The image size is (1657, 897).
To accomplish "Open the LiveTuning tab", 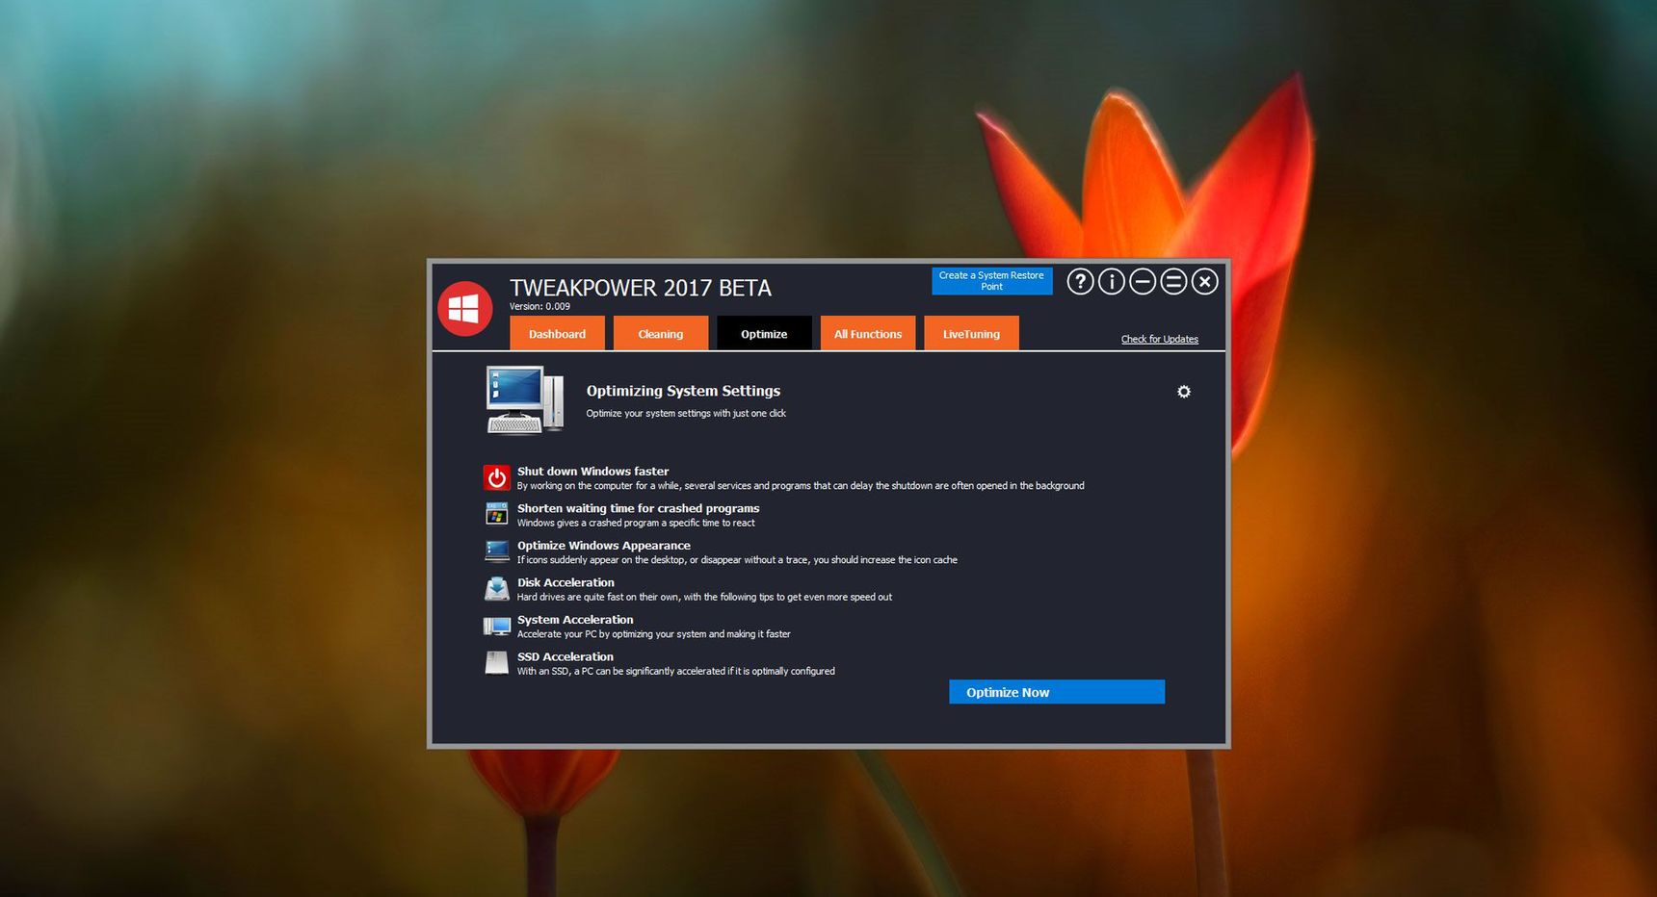I will point(971,333).
